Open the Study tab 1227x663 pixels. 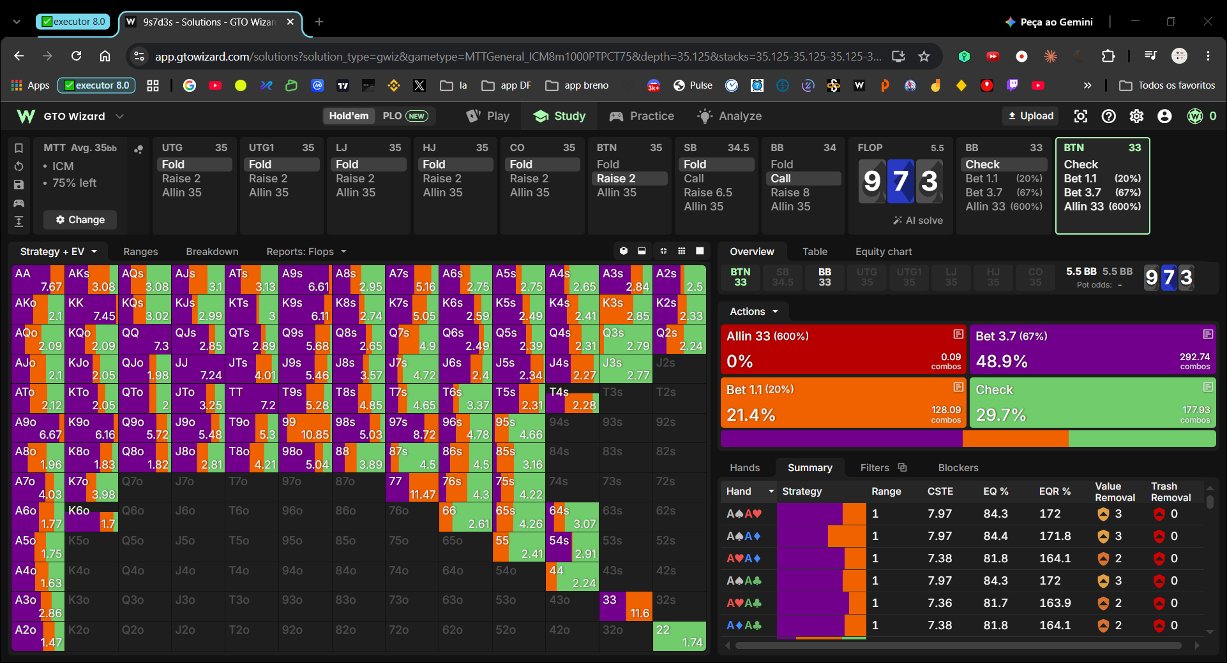pos(559,116)
